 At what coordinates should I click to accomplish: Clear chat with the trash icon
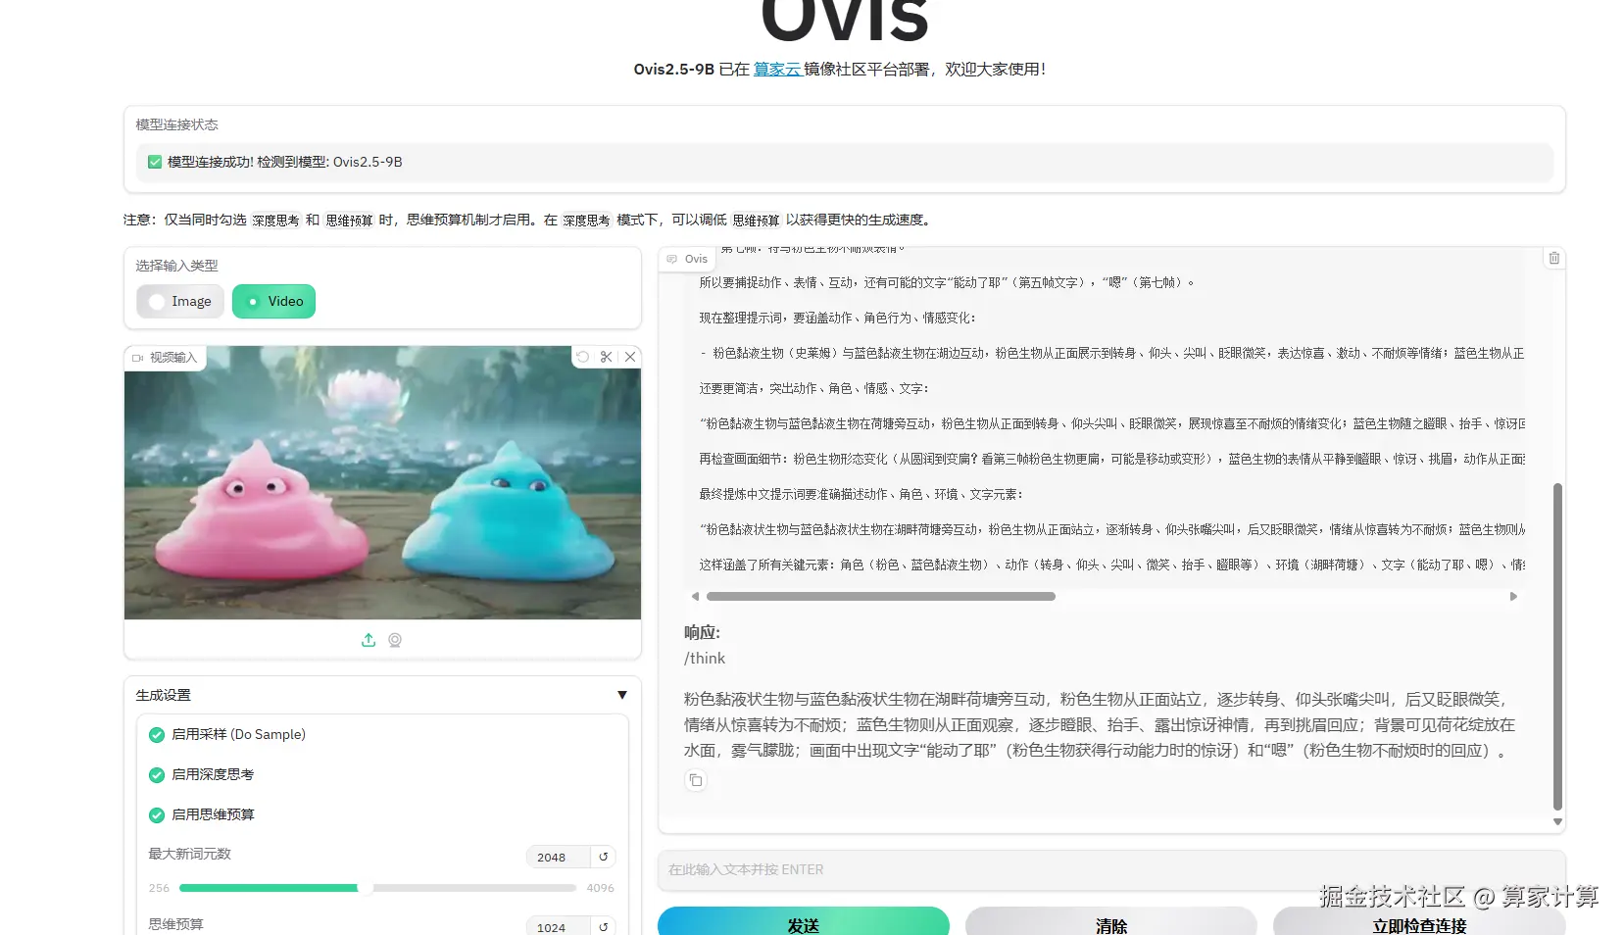(x=1553, y=258)
